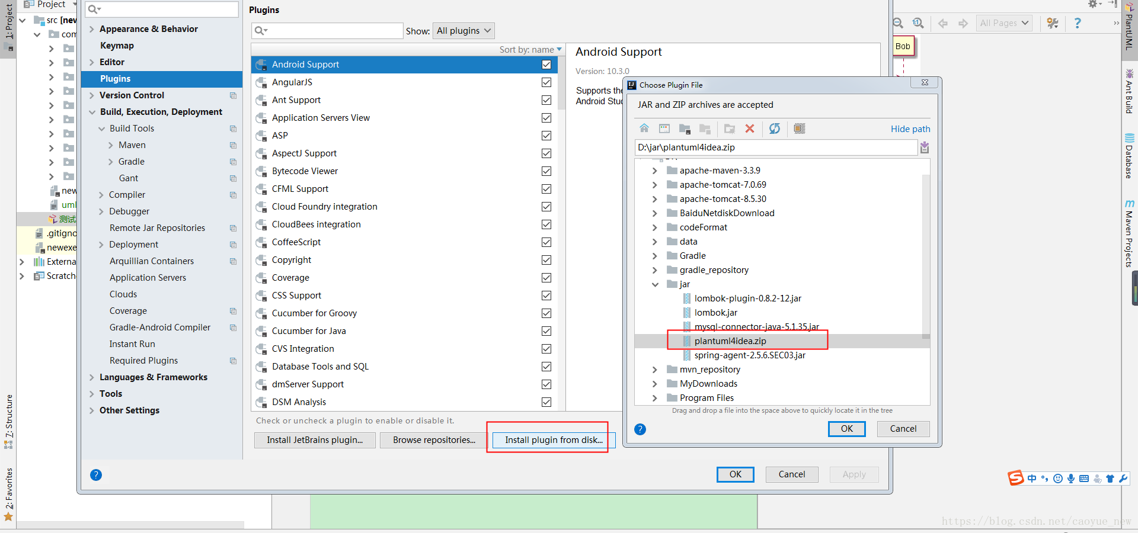Collapse the jar folder in file tree
Viewport: 1138px width, 533px height.
pyautogui.click(x=655, y=284)
